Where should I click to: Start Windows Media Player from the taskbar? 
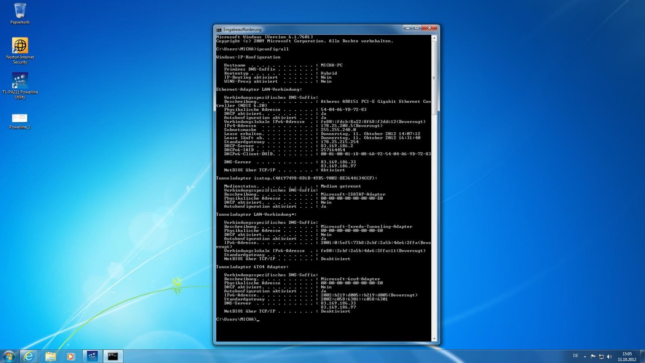71,356
